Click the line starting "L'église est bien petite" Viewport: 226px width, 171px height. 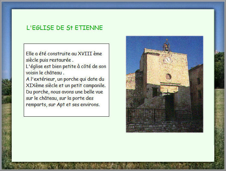pos(66,66)
